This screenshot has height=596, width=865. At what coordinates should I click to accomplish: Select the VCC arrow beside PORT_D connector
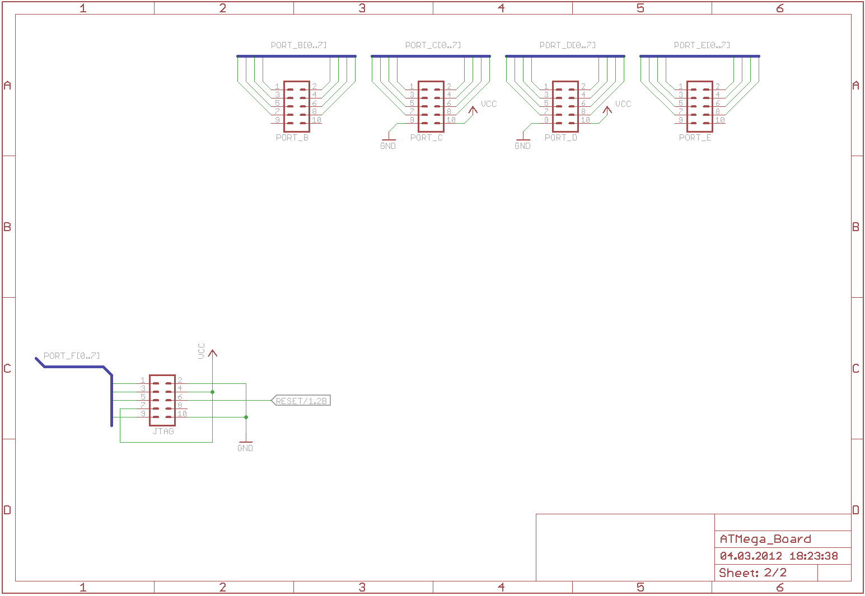[x=607, y=109]
